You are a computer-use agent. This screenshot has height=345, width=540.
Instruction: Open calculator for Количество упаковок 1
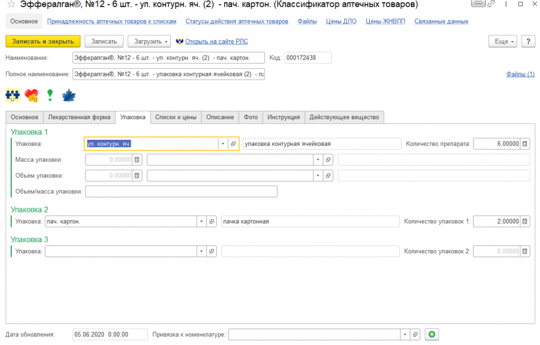pyautogui.click(x=525, y=221)
